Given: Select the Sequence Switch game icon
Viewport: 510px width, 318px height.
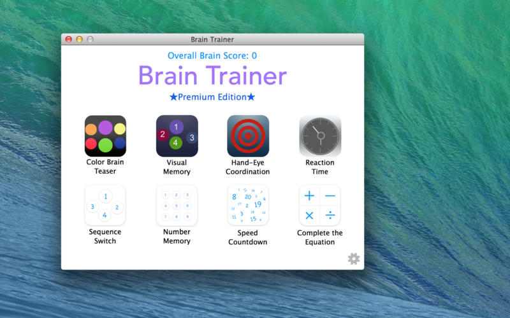Looking at the screenshot, I should pos(105,205).
